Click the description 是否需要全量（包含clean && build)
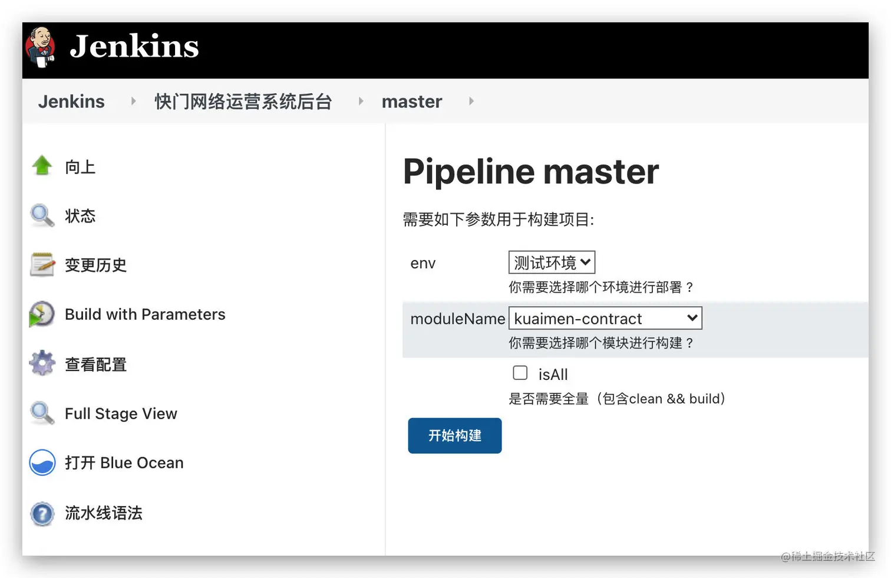The width and height of the screenshot is (891, 578). point(617,399)
